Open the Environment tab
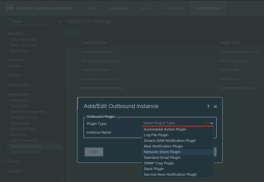Viewport: 264px width, 182px height. (x=173, y=8)
